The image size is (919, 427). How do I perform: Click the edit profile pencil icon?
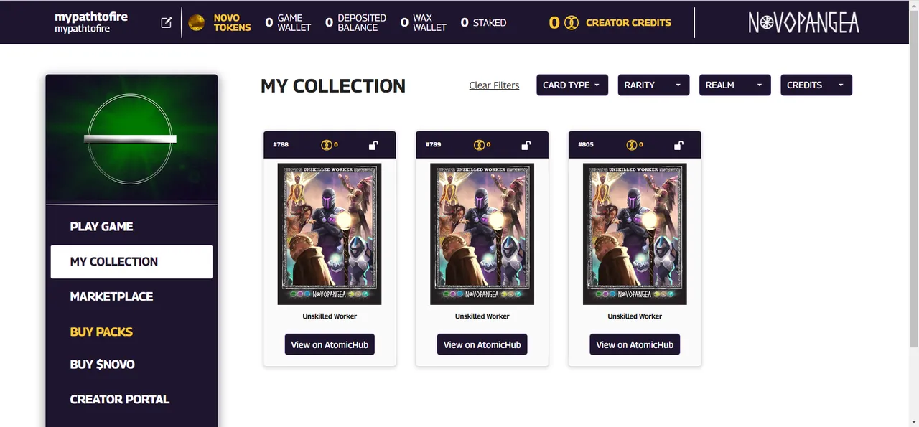tap(167, 22)
